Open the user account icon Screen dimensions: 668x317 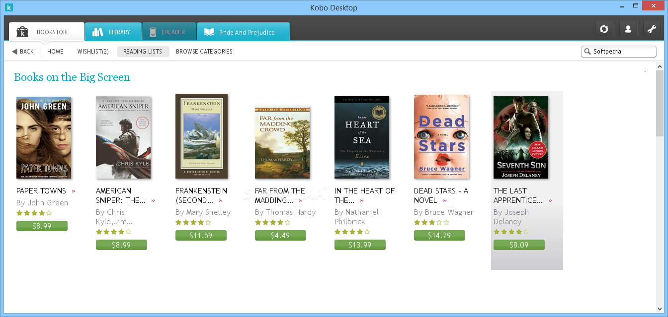pos(628,29)
